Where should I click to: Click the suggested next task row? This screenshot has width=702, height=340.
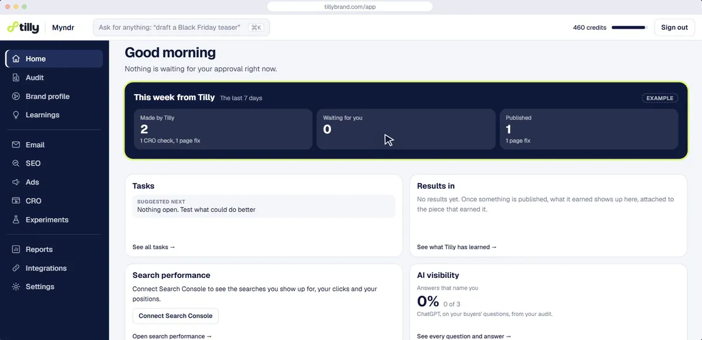pyautogui.click(x=264, y=206)
